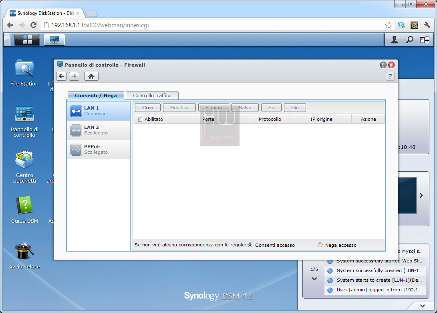Switch to Consenti / Nega tab
Viewport: 437px width, 313px height.
96,96
